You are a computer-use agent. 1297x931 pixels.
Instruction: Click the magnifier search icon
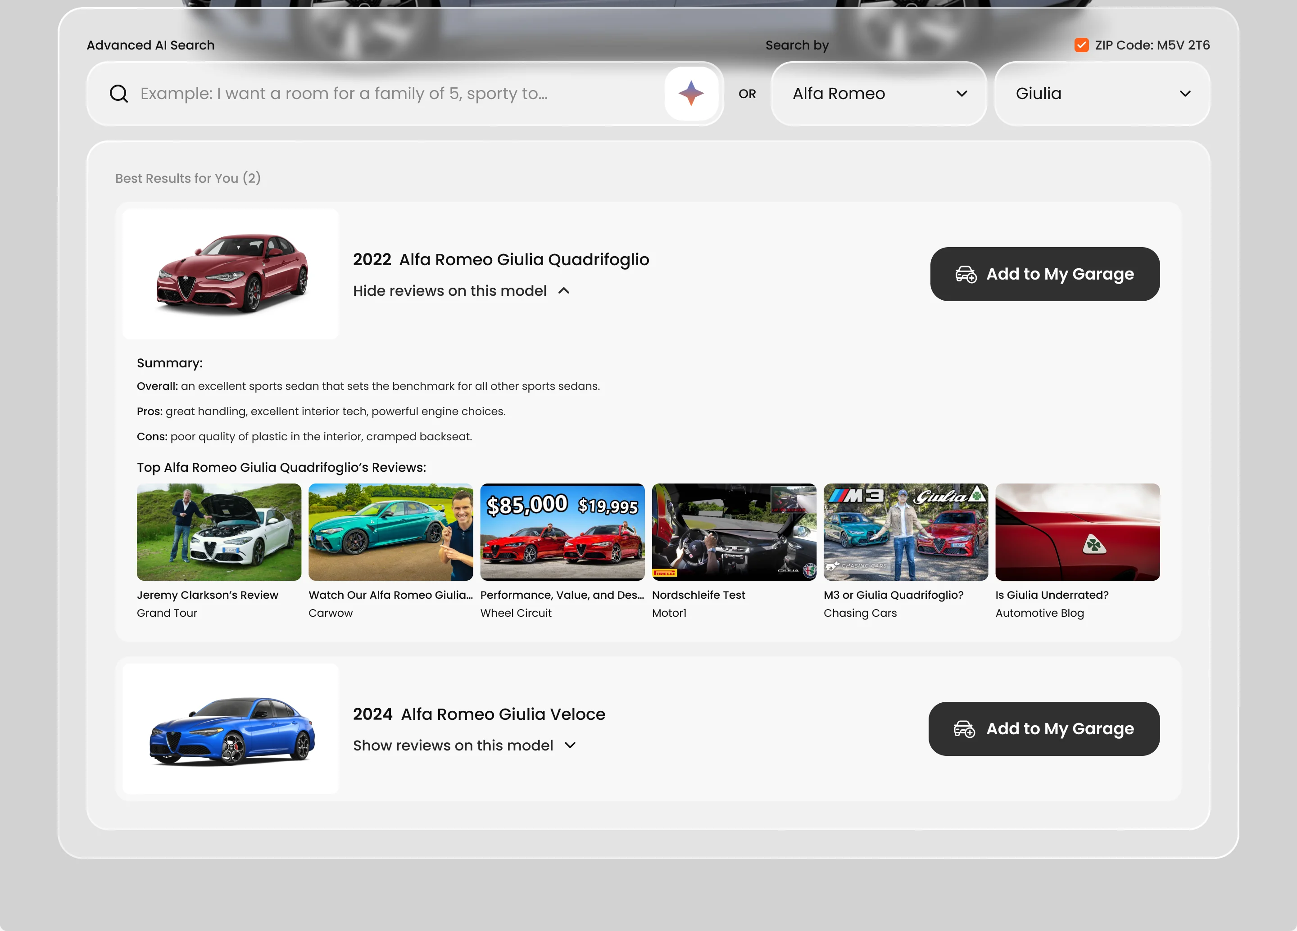118,93
